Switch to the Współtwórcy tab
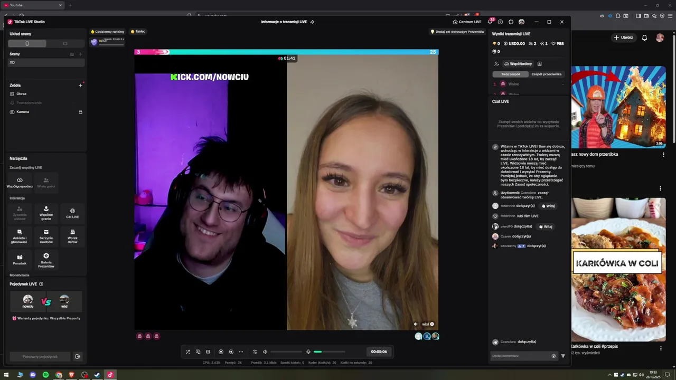This screenshot has width=676, height=380. [518, 64]
